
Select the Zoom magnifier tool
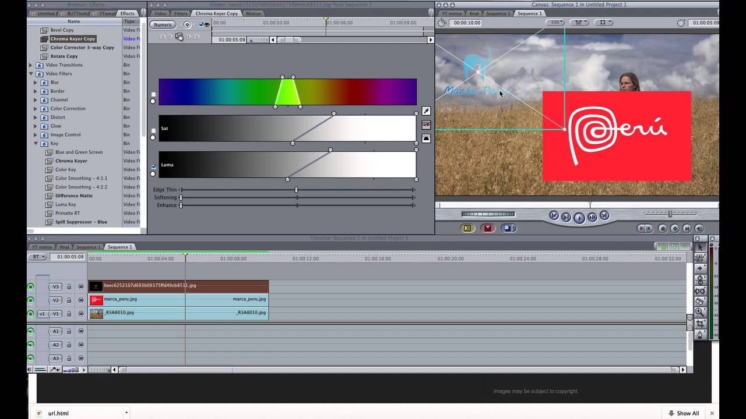[700, 313]
